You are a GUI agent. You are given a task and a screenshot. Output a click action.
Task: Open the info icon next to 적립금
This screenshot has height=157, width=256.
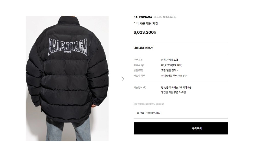tap(143, 65)
